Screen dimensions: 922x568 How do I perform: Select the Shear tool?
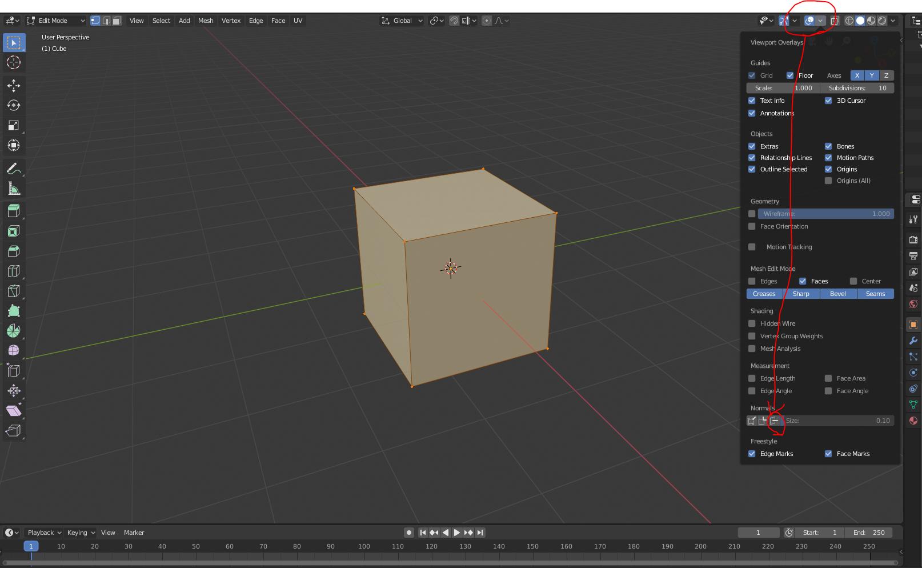tap(14, 411)
